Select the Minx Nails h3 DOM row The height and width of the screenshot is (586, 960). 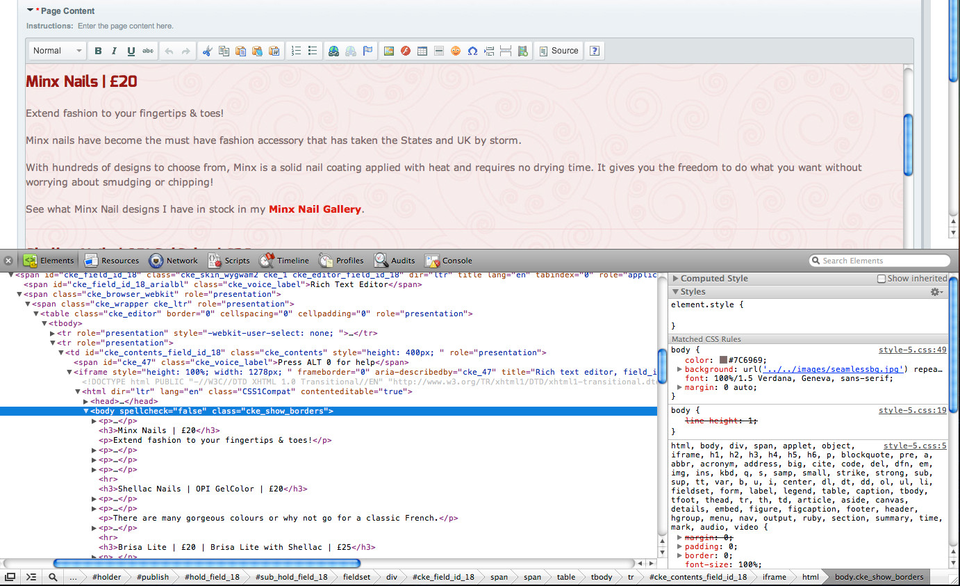pos(160,431)
